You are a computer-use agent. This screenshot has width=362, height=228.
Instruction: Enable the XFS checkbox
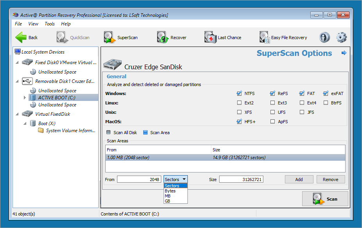tap(239, 112)
